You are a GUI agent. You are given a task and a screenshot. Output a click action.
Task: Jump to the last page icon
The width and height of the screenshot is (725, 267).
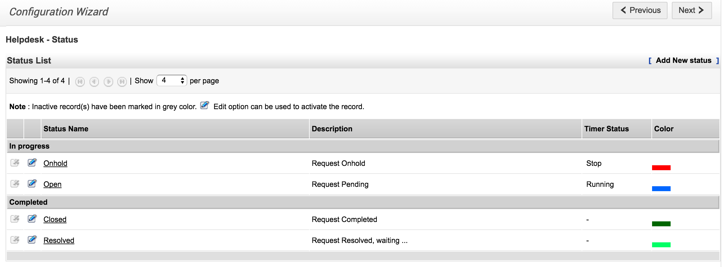pos(122,81)
